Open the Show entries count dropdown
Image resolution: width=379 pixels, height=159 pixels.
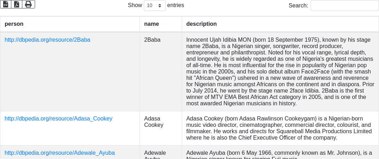[154, 5]
